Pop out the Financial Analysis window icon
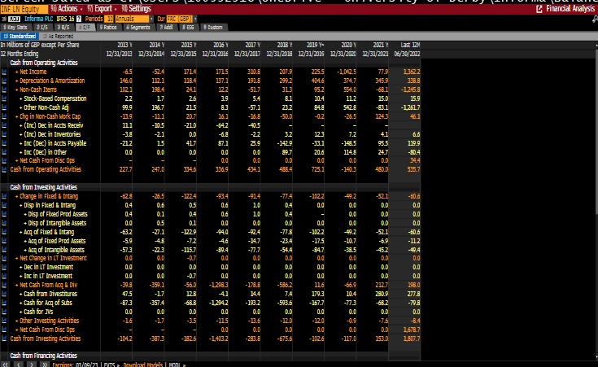 click(x=539, y=9)
